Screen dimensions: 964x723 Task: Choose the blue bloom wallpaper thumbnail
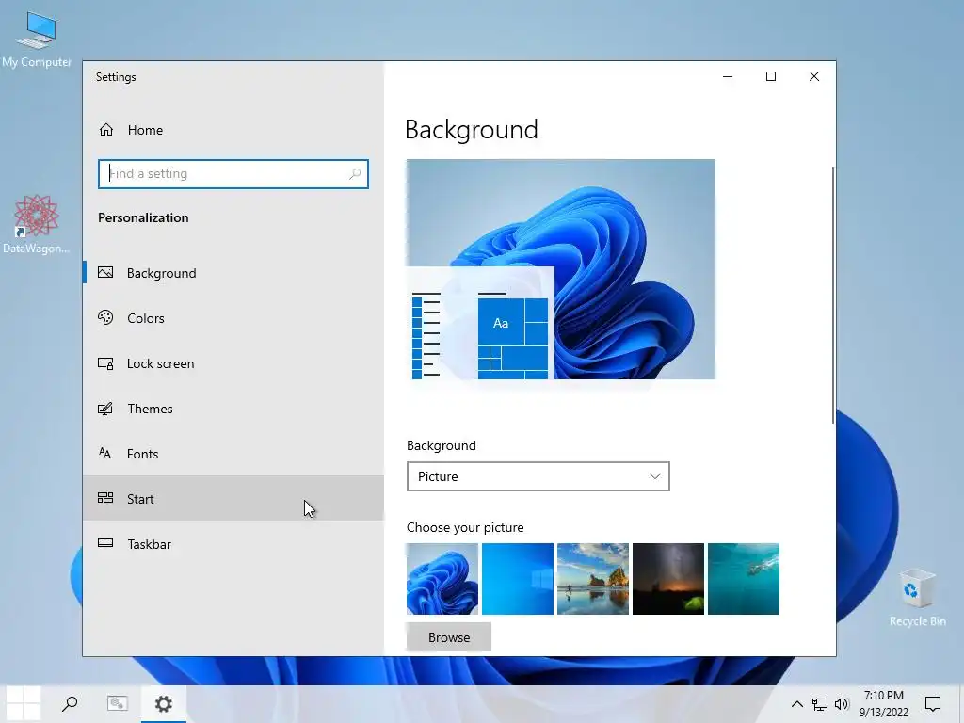click(442, 579)
